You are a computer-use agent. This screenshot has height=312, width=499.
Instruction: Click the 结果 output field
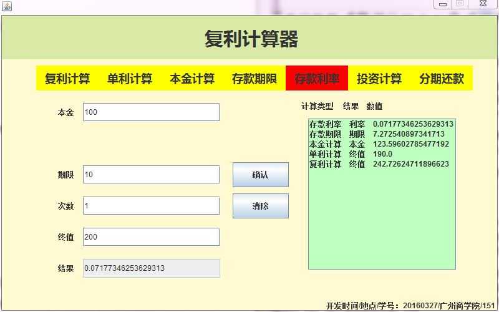pyautogui.click(x=151, y=268)
